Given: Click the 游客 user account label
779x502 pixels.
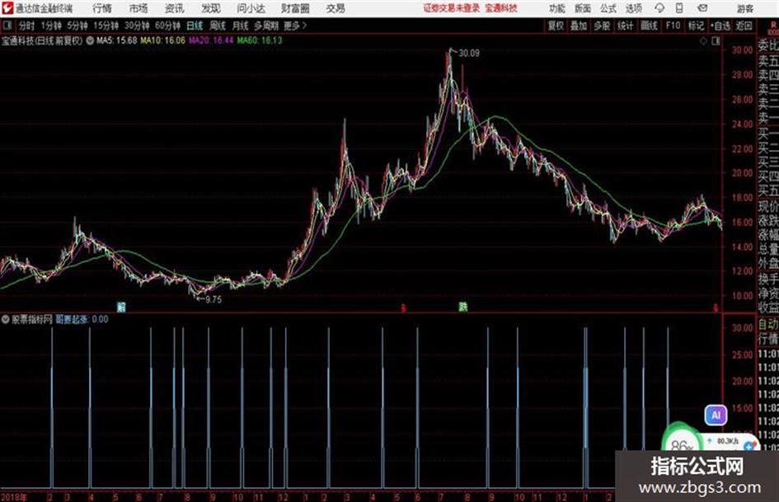Looking at the screenshot, I should pos(744,8).
